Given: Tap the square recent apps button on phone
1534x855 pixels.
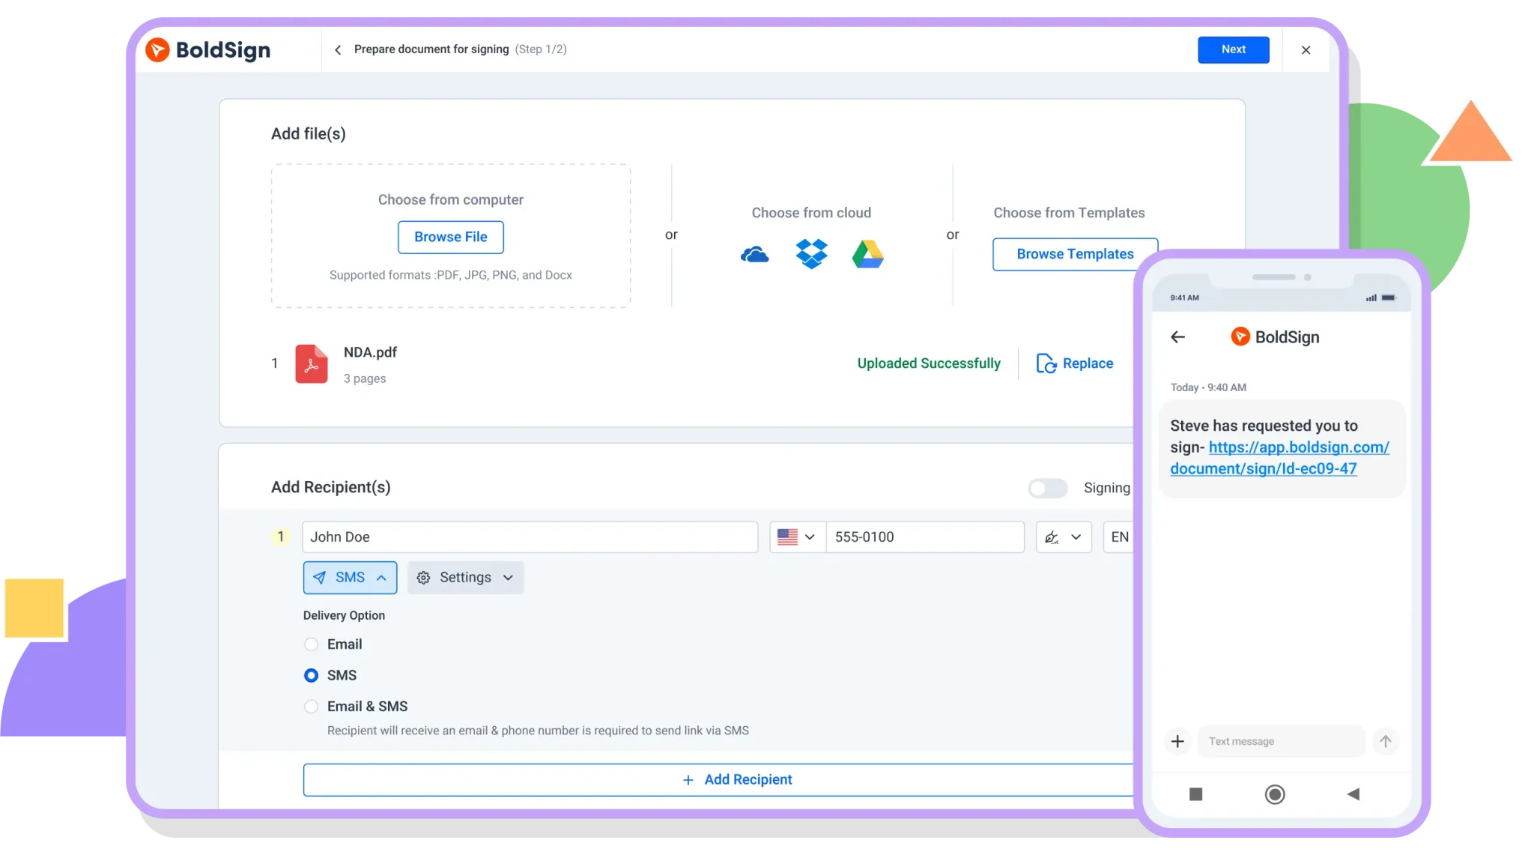Looking at the screenshot, I should pos(1195,794).
